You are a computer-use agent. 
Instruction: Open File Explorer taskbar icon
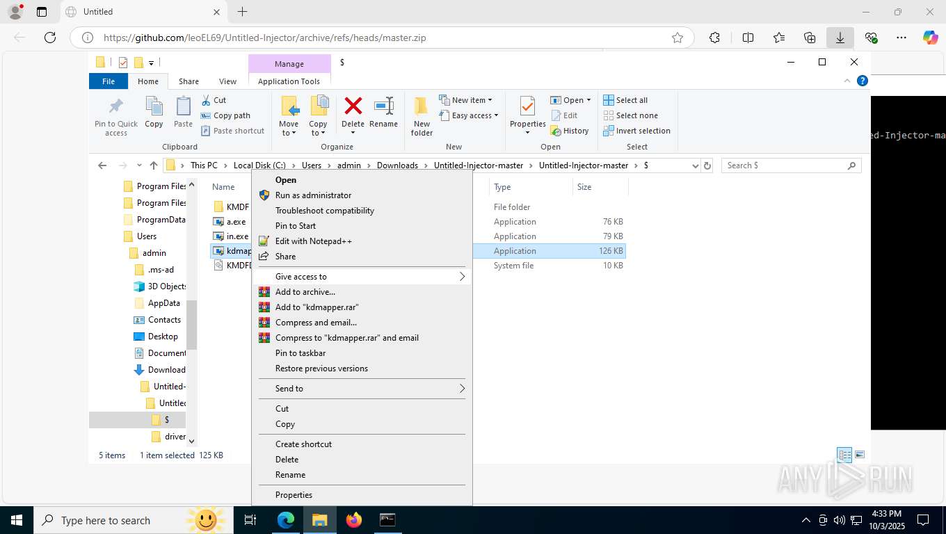click(x=319, y=520)
